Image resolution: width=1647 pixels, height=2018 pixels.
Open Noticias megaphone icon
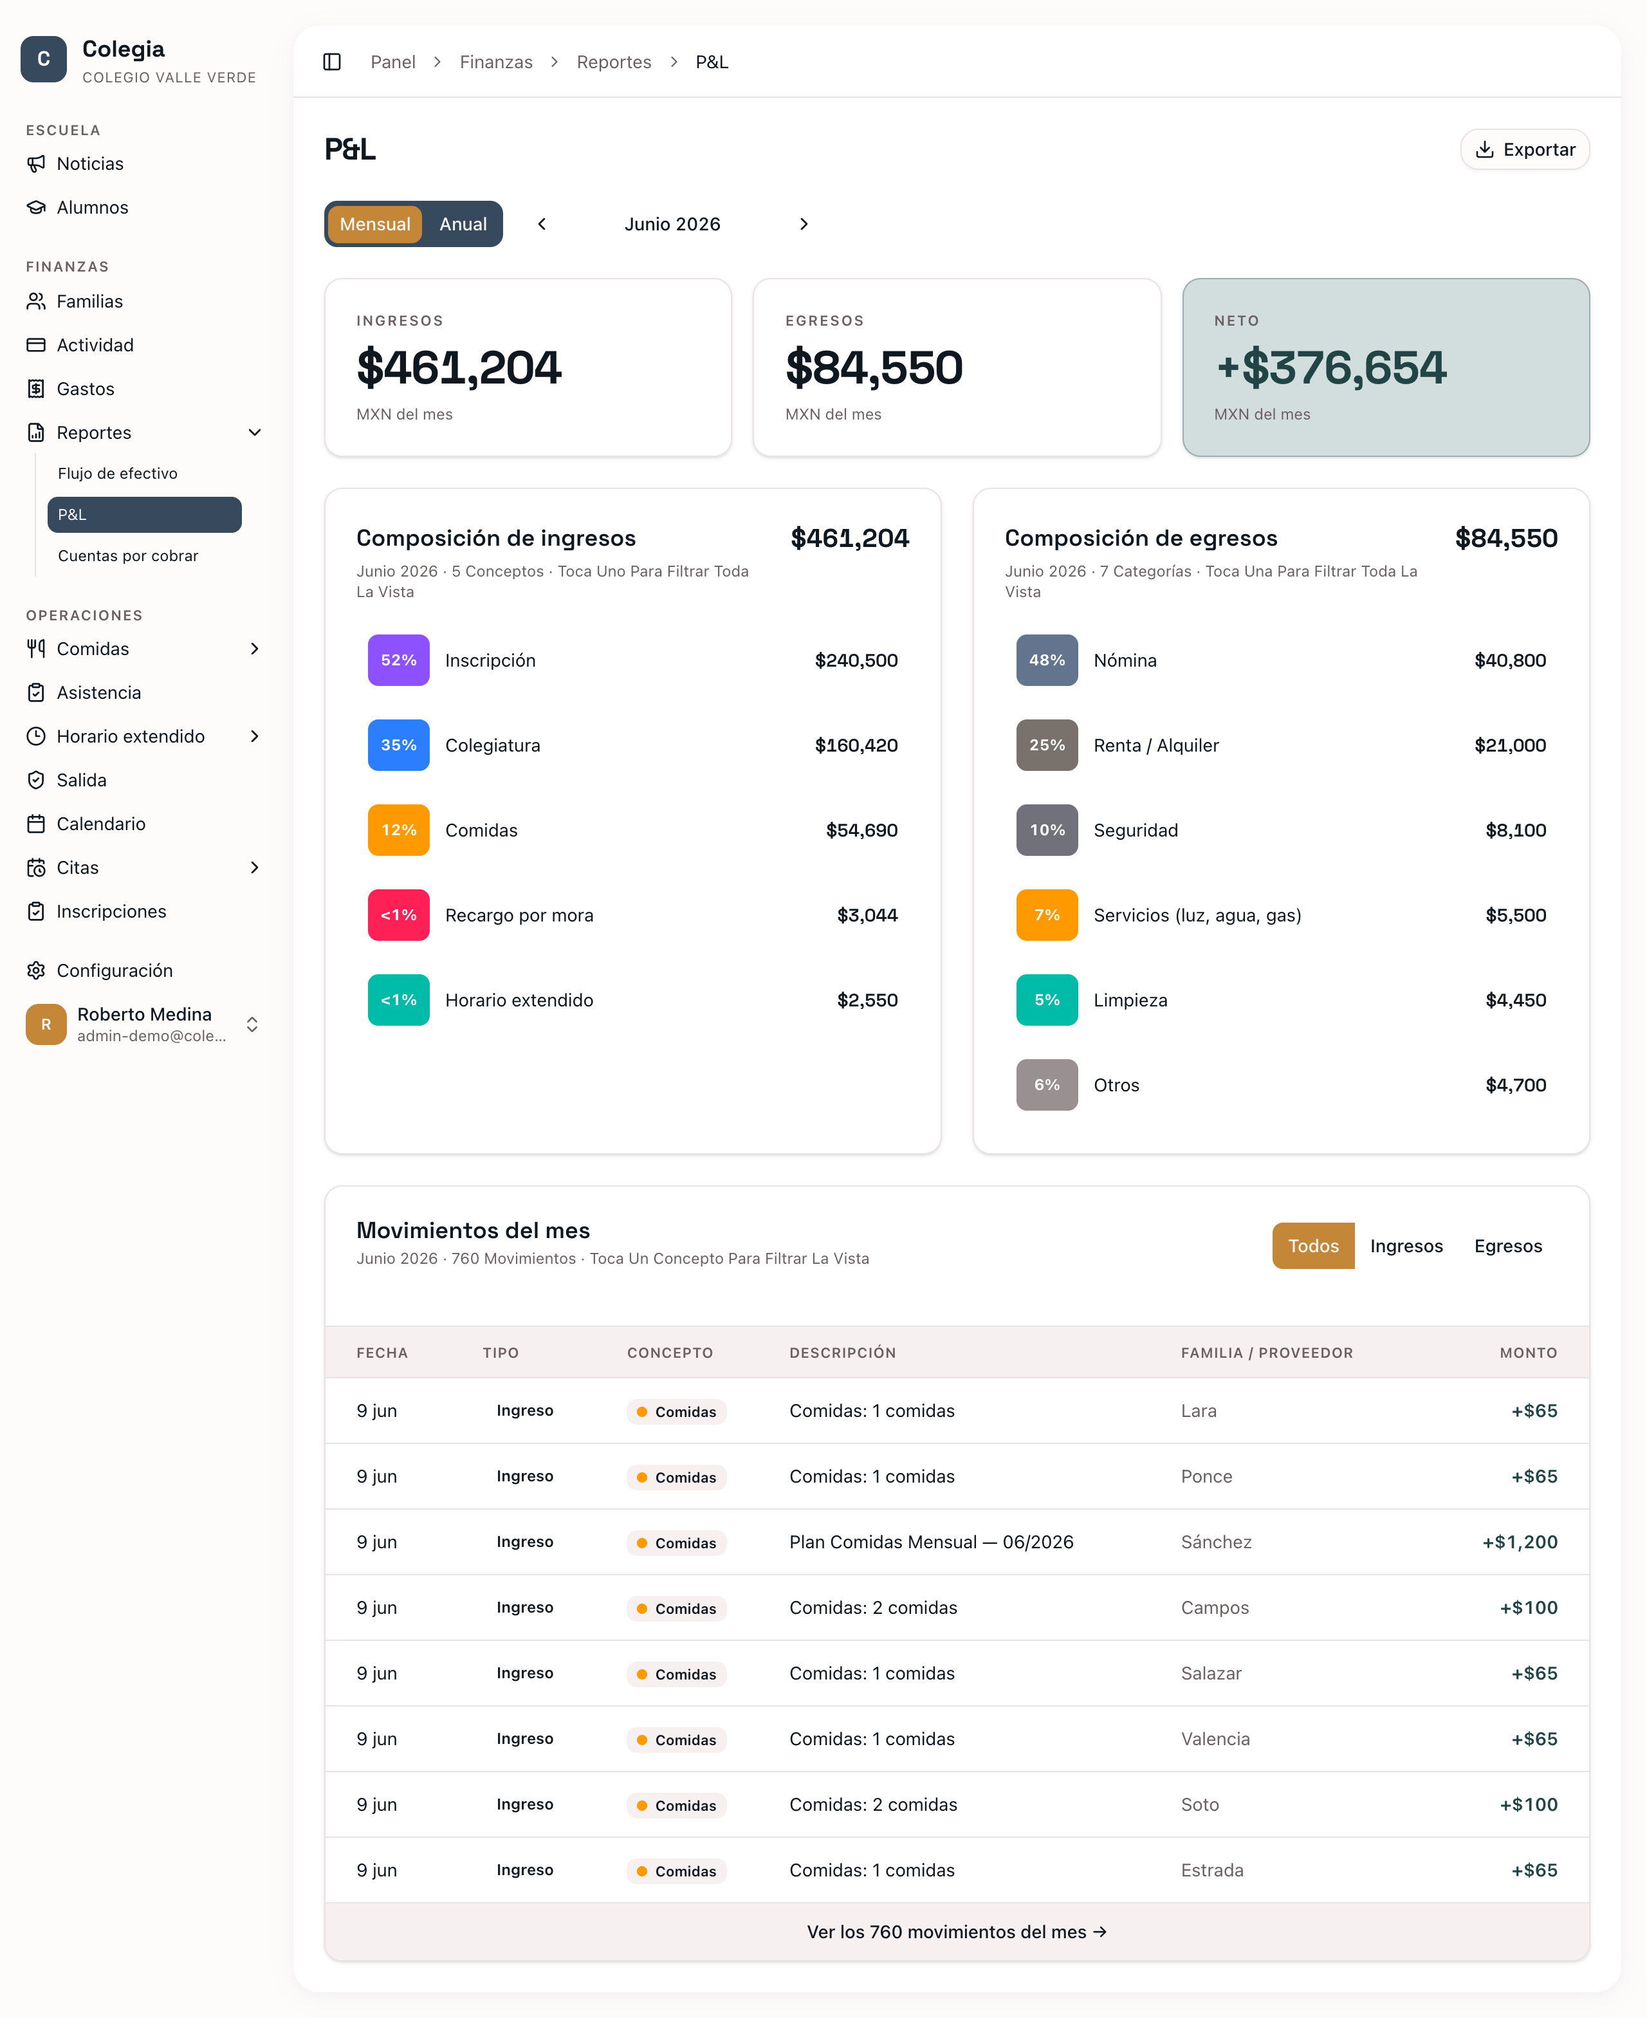point(36,163)
